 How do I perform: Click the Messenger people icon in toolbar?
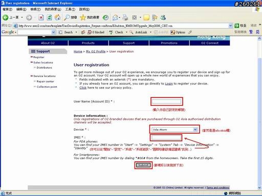(163, 17)
